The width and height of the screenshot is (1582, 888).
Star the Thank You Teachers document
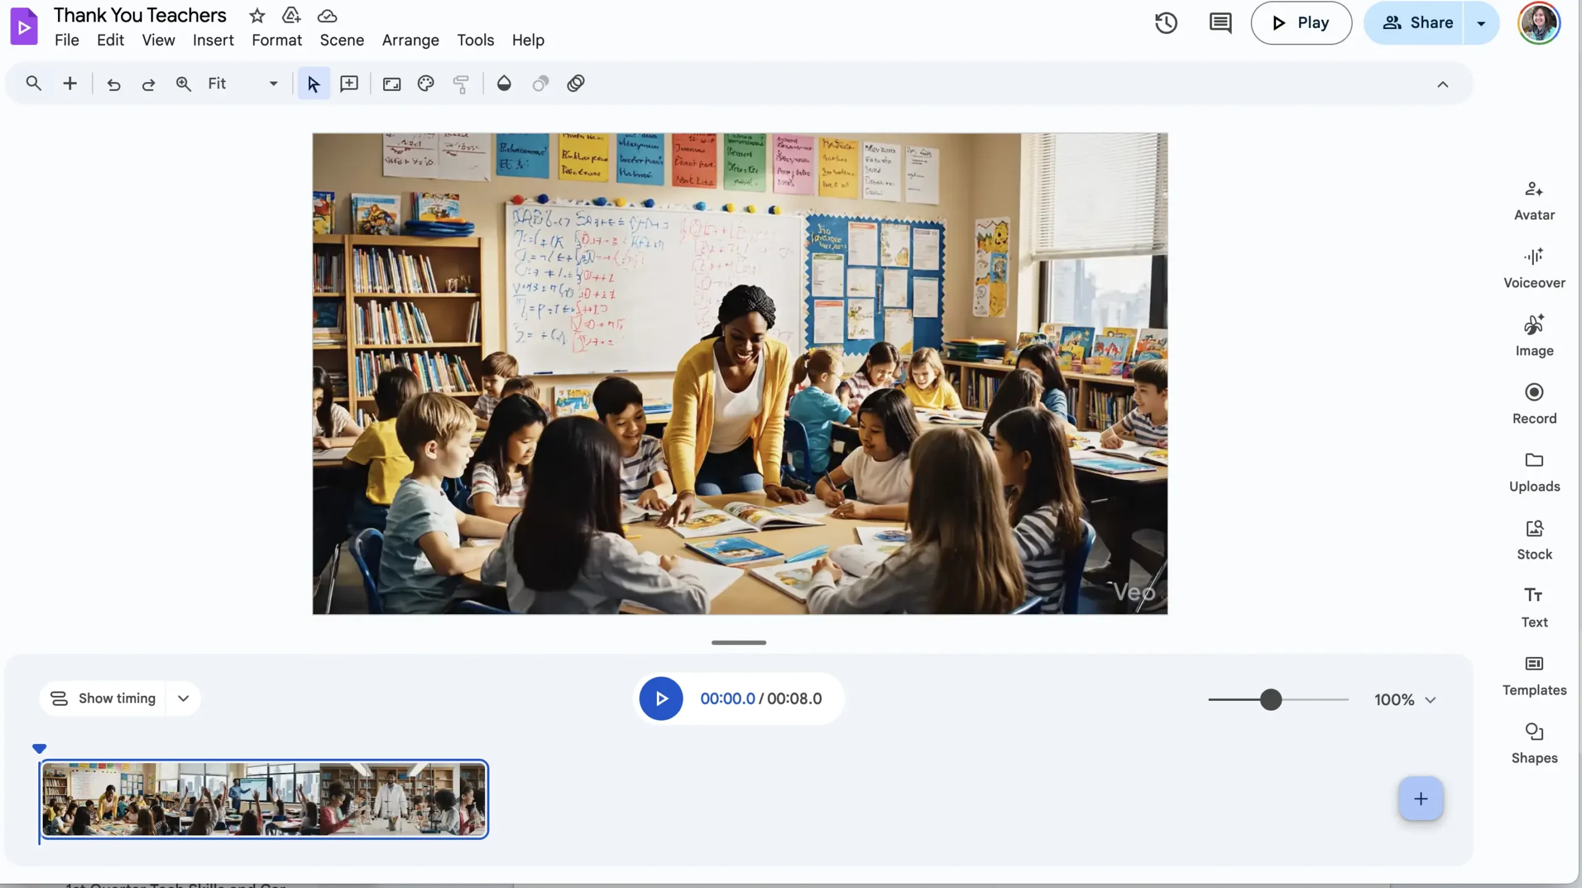(257, 15)
